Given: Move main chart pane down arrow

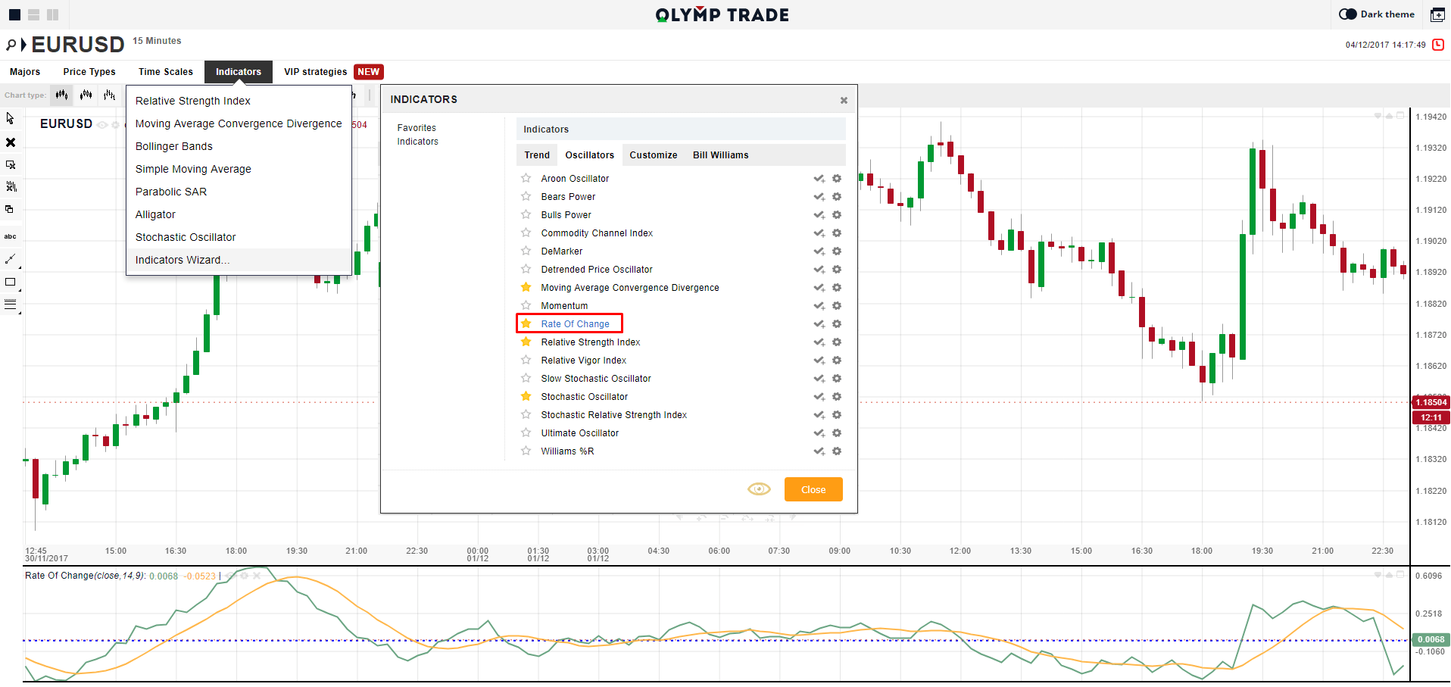Looking at the screenshot, I should [1378, 117].
